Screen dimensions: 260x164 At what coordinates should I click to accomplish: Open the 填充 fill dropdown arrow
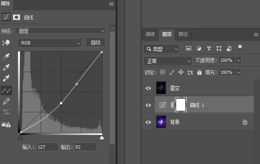click(238, 72)
